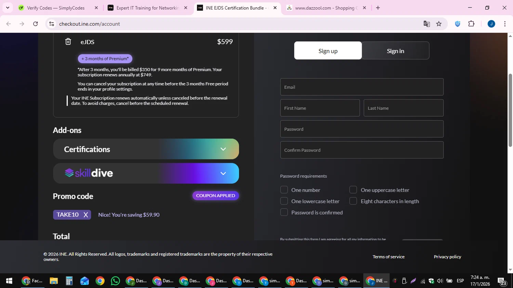The width and height of the screenshot is (513, 288).
Task: Click the page vertical scrollbar thumb
Action: pos(510,110)
